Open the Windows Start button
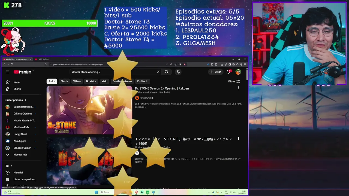The height and width of the screenshot is (196, 349). (96, 192)
